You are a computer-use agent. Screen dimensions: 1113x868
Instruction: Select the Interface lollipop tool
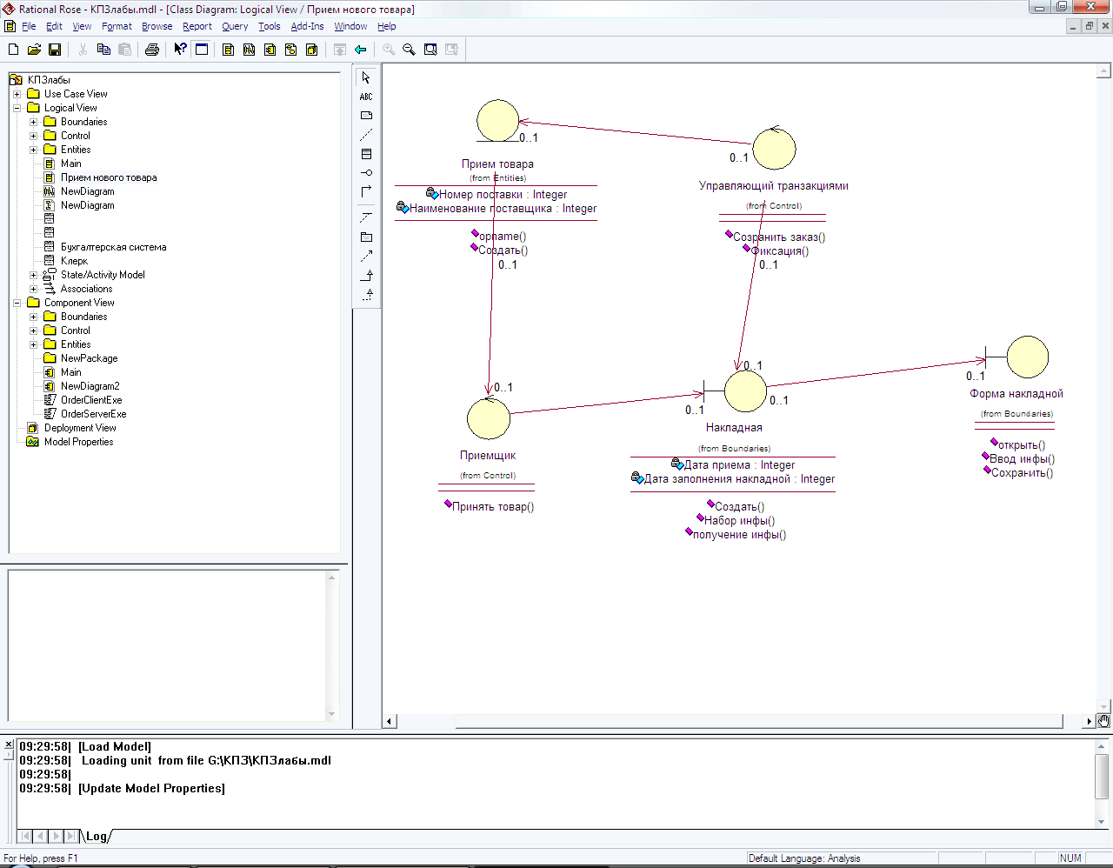click(x=366, y=173)
